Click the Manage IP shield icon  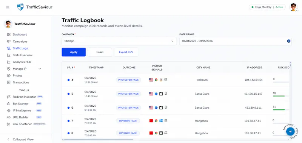[x=8, y=69]
